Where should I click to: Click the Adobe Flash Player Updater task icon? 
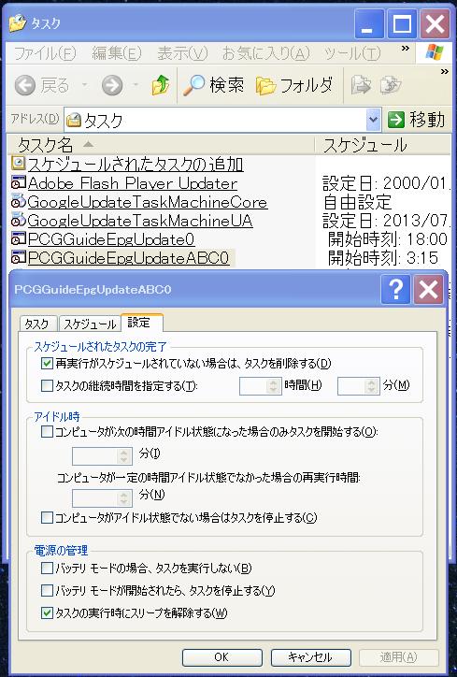pos(18,183)
